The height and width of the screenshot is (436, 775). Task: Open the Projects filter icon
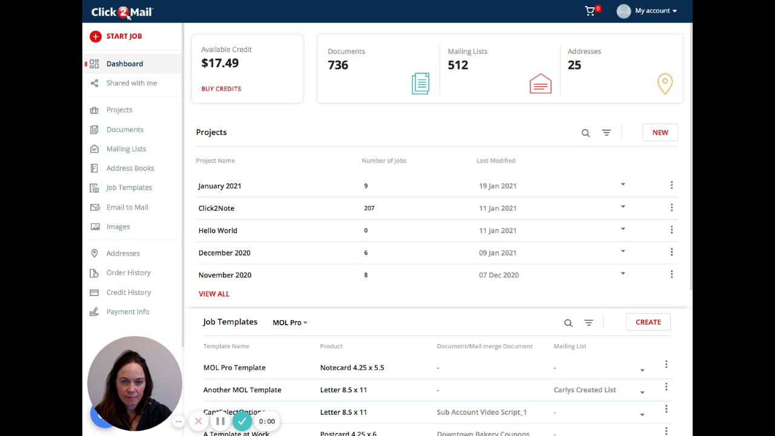[606, 133]
